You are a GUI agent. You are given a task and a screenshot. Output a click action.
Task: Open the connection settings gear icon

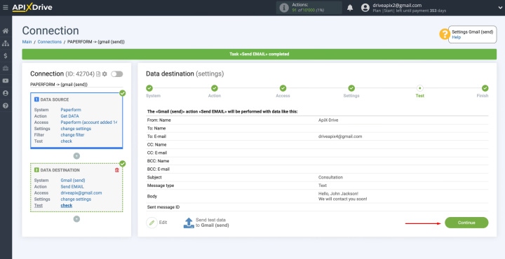pyautogui.click(x=105, y=74)
